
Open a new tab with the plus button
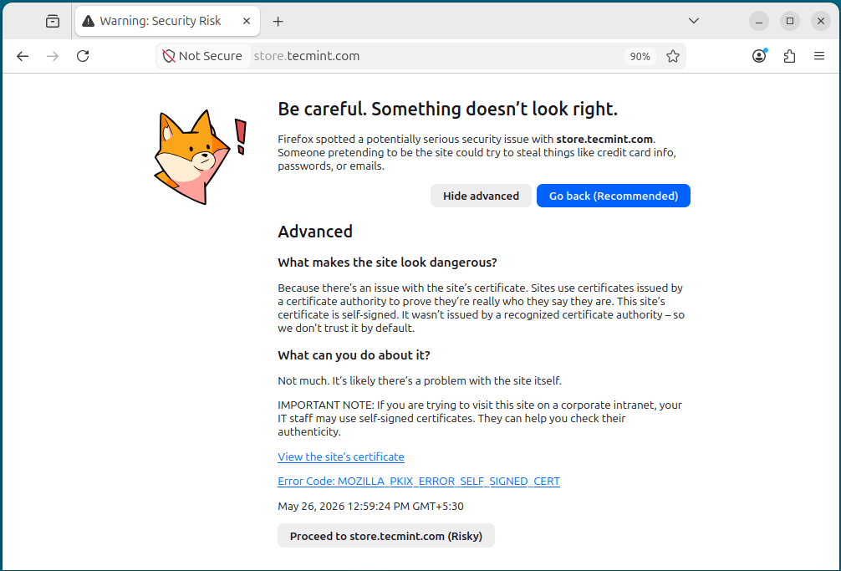(278, 21)
